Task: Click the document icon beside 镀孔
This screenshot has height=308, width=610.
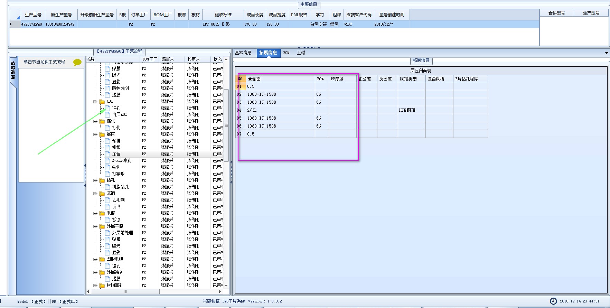Action: pyautogui.click(x=107, y=266)
